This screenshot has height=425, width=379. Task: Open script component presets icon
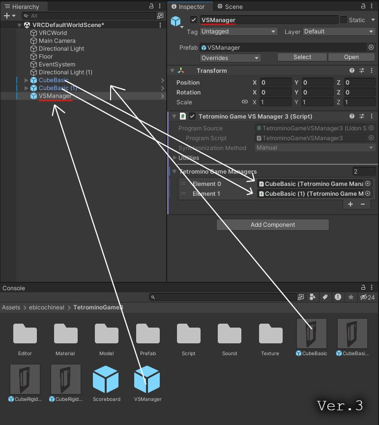pyautogui.click(x=362, y=116)
